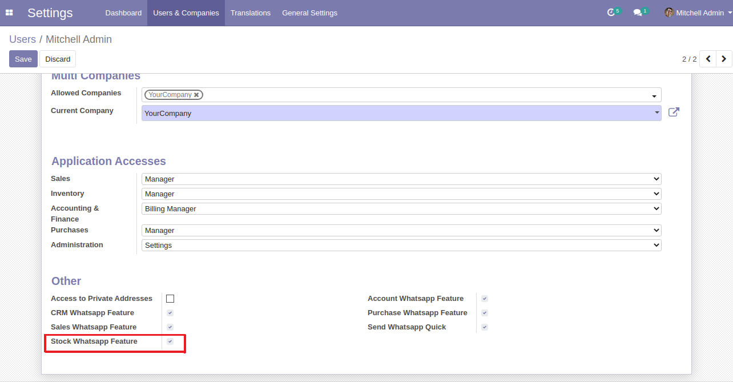
Task: Toggle Purchase Whatsapp Feature checkbox
Action: [485, 313]
